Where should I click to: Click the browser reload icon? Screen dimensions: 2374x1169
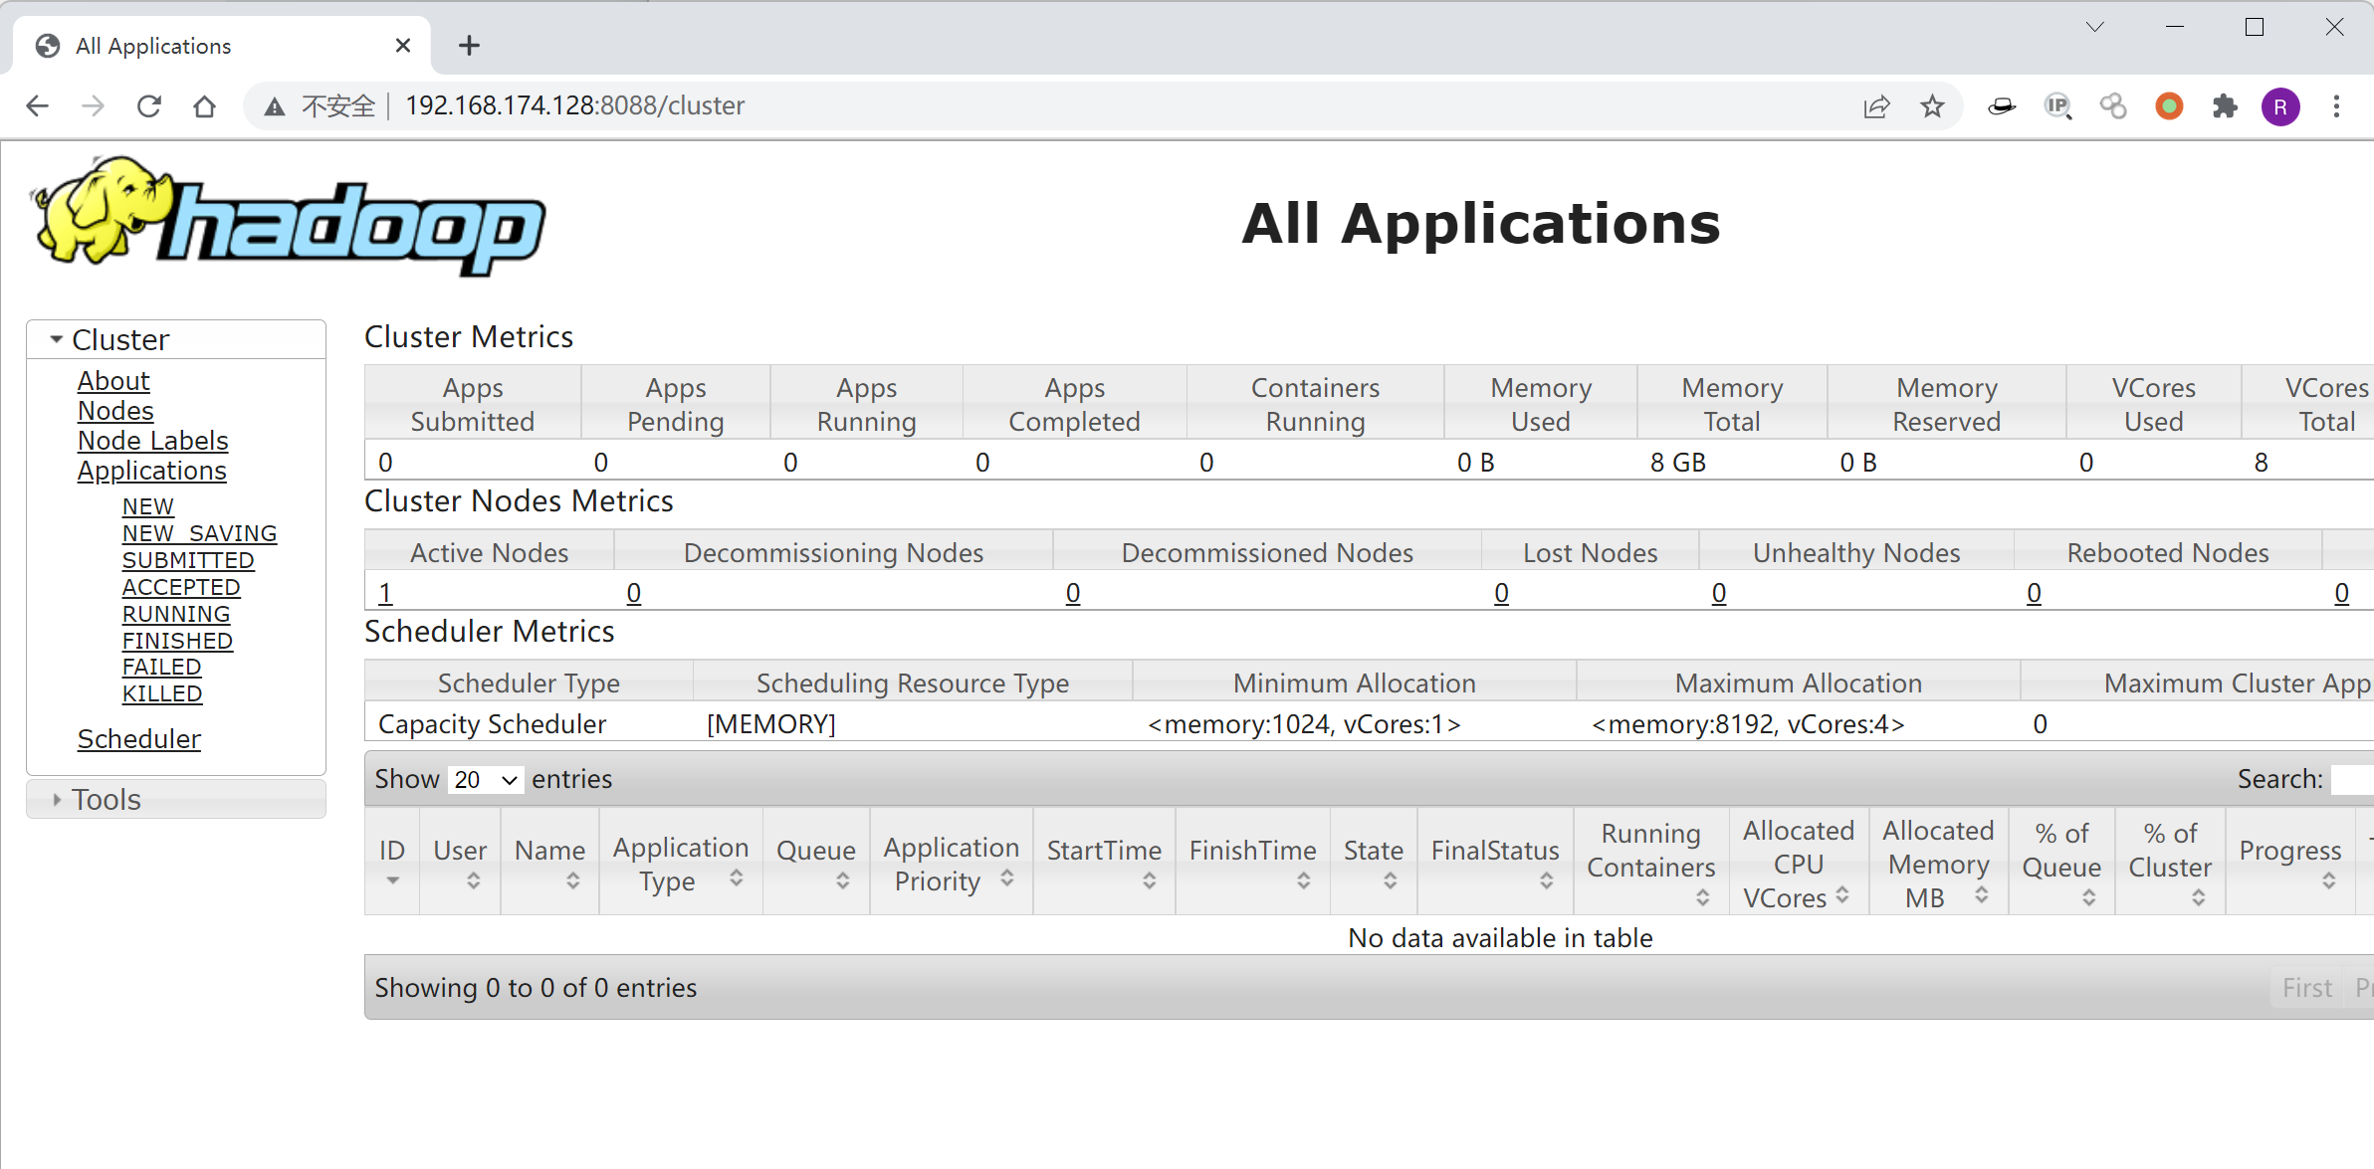click(x=149, y=106)
